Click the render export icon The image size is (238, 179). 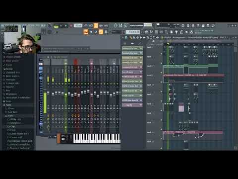click(208, 25)
